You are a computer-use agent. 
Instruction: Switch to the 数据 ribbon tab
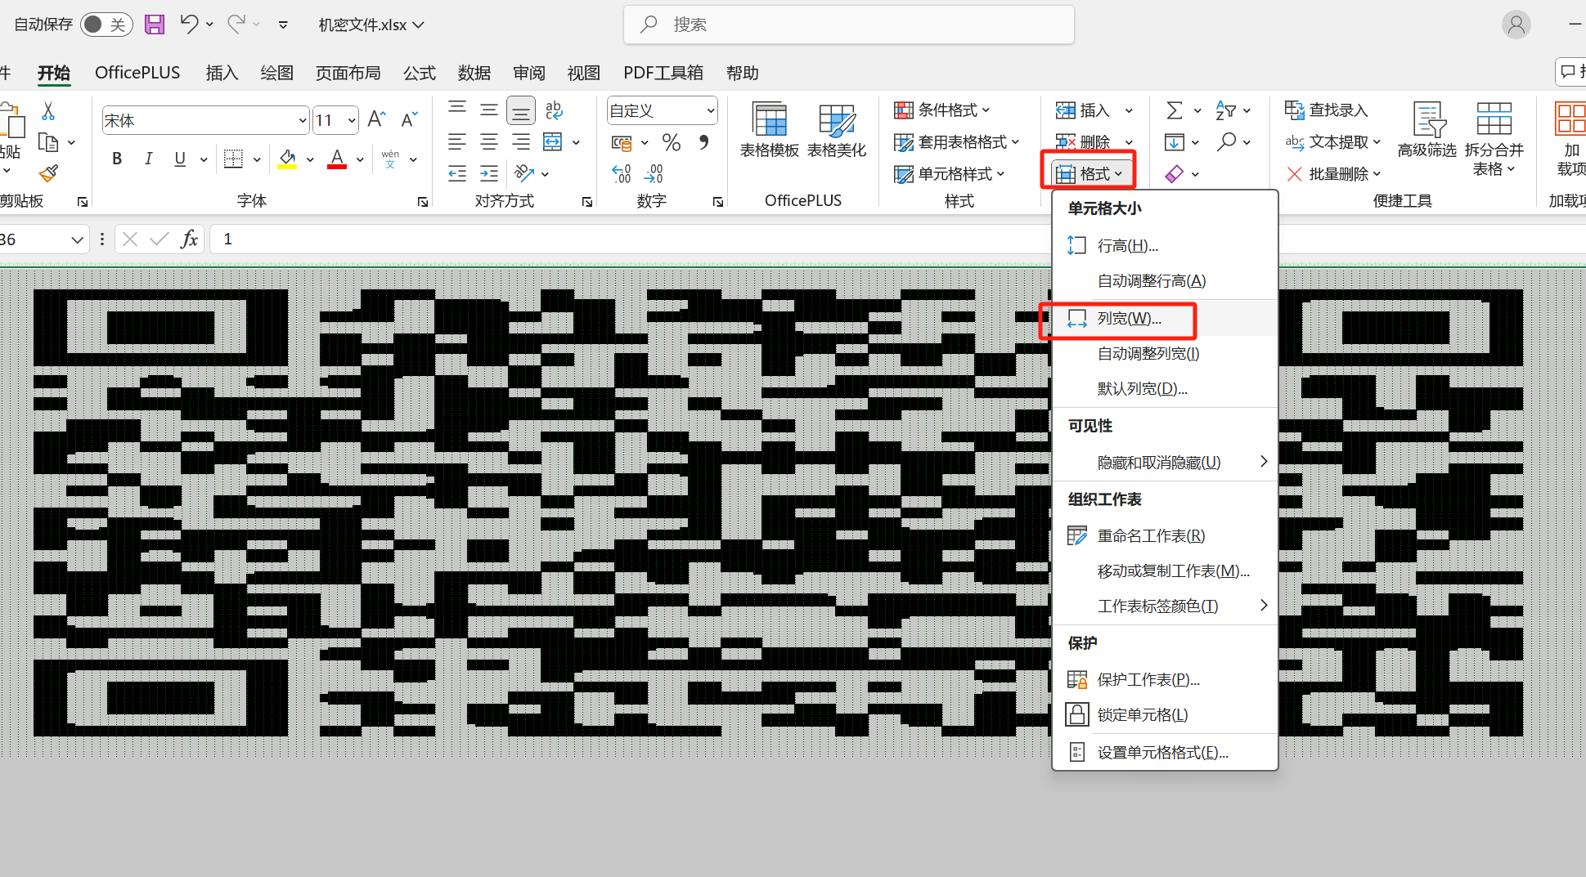[474, 73]
